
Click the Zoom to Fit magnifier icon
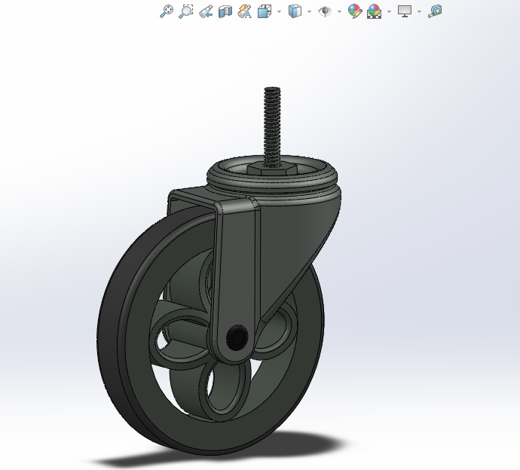coord(166,11)
